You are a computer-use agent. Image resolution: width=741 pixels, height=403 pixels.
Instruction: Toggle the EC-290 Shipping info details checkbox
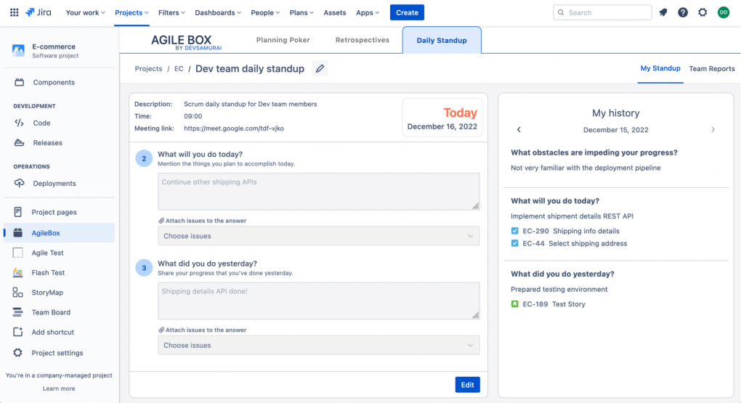514,231
